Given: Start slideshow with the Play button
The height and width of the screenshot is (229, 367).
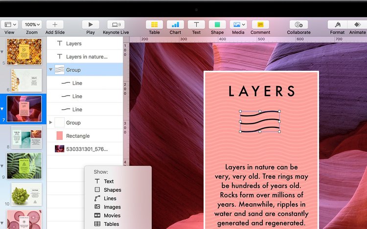Looking at the screenshot, I should [x=91, y=24].
